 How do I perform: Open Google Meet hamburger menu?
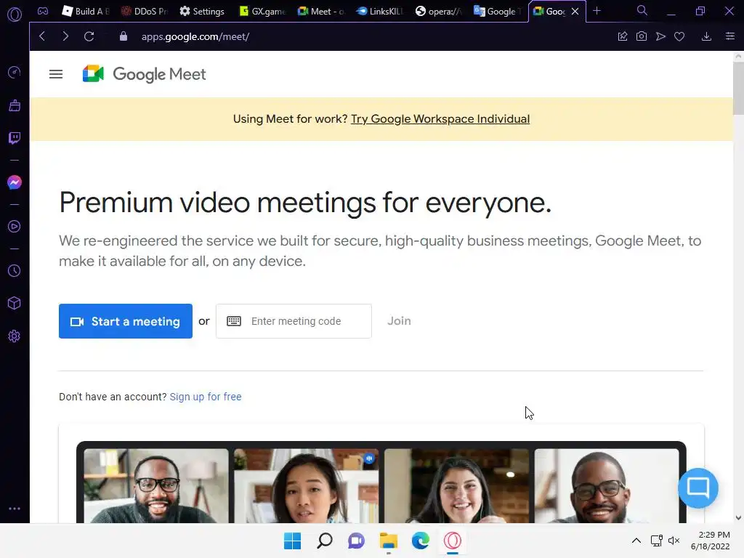[x=56, y=74]
